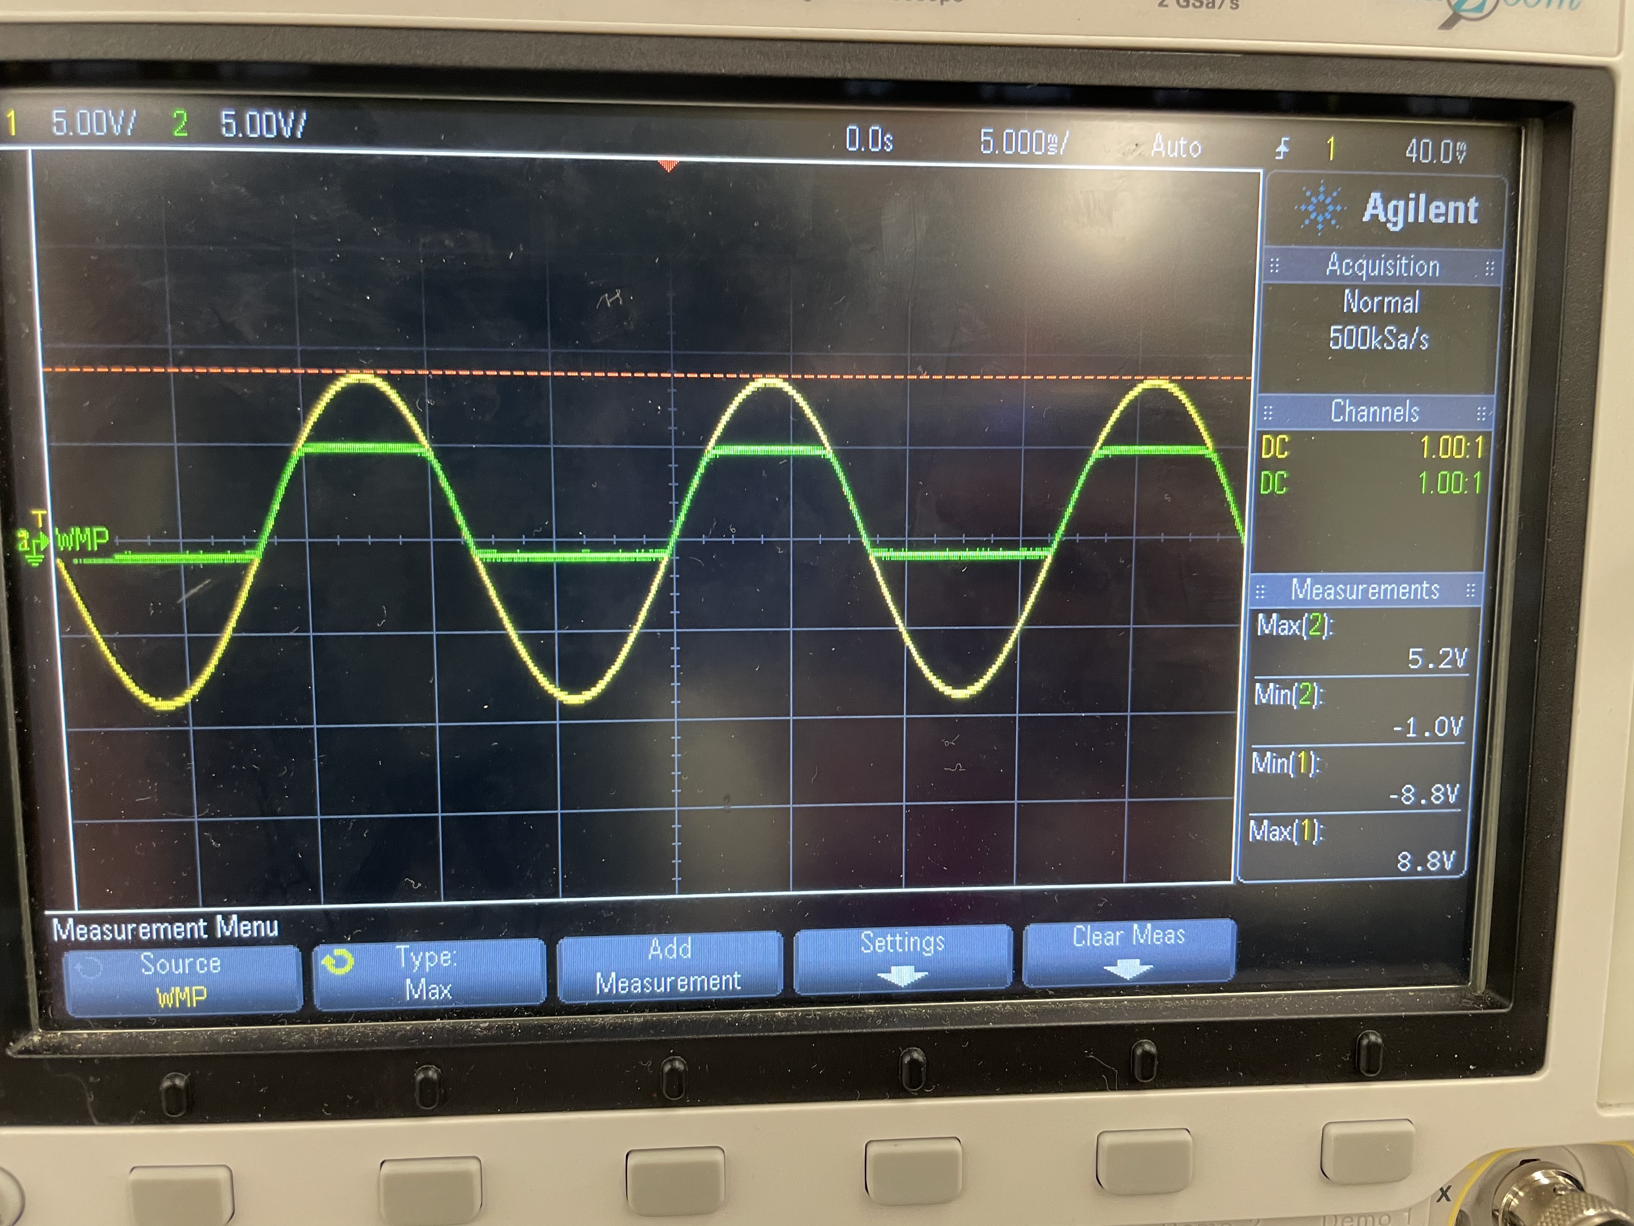Click the grip dots left of Measurements
The height and width of the screenshot is (1226, 1634).
[x=1260, y=591]
